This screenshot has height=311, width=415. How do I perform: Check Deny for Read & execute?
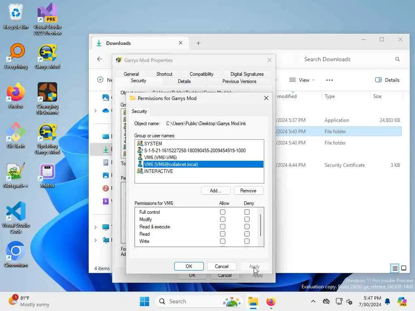point(247,227)
